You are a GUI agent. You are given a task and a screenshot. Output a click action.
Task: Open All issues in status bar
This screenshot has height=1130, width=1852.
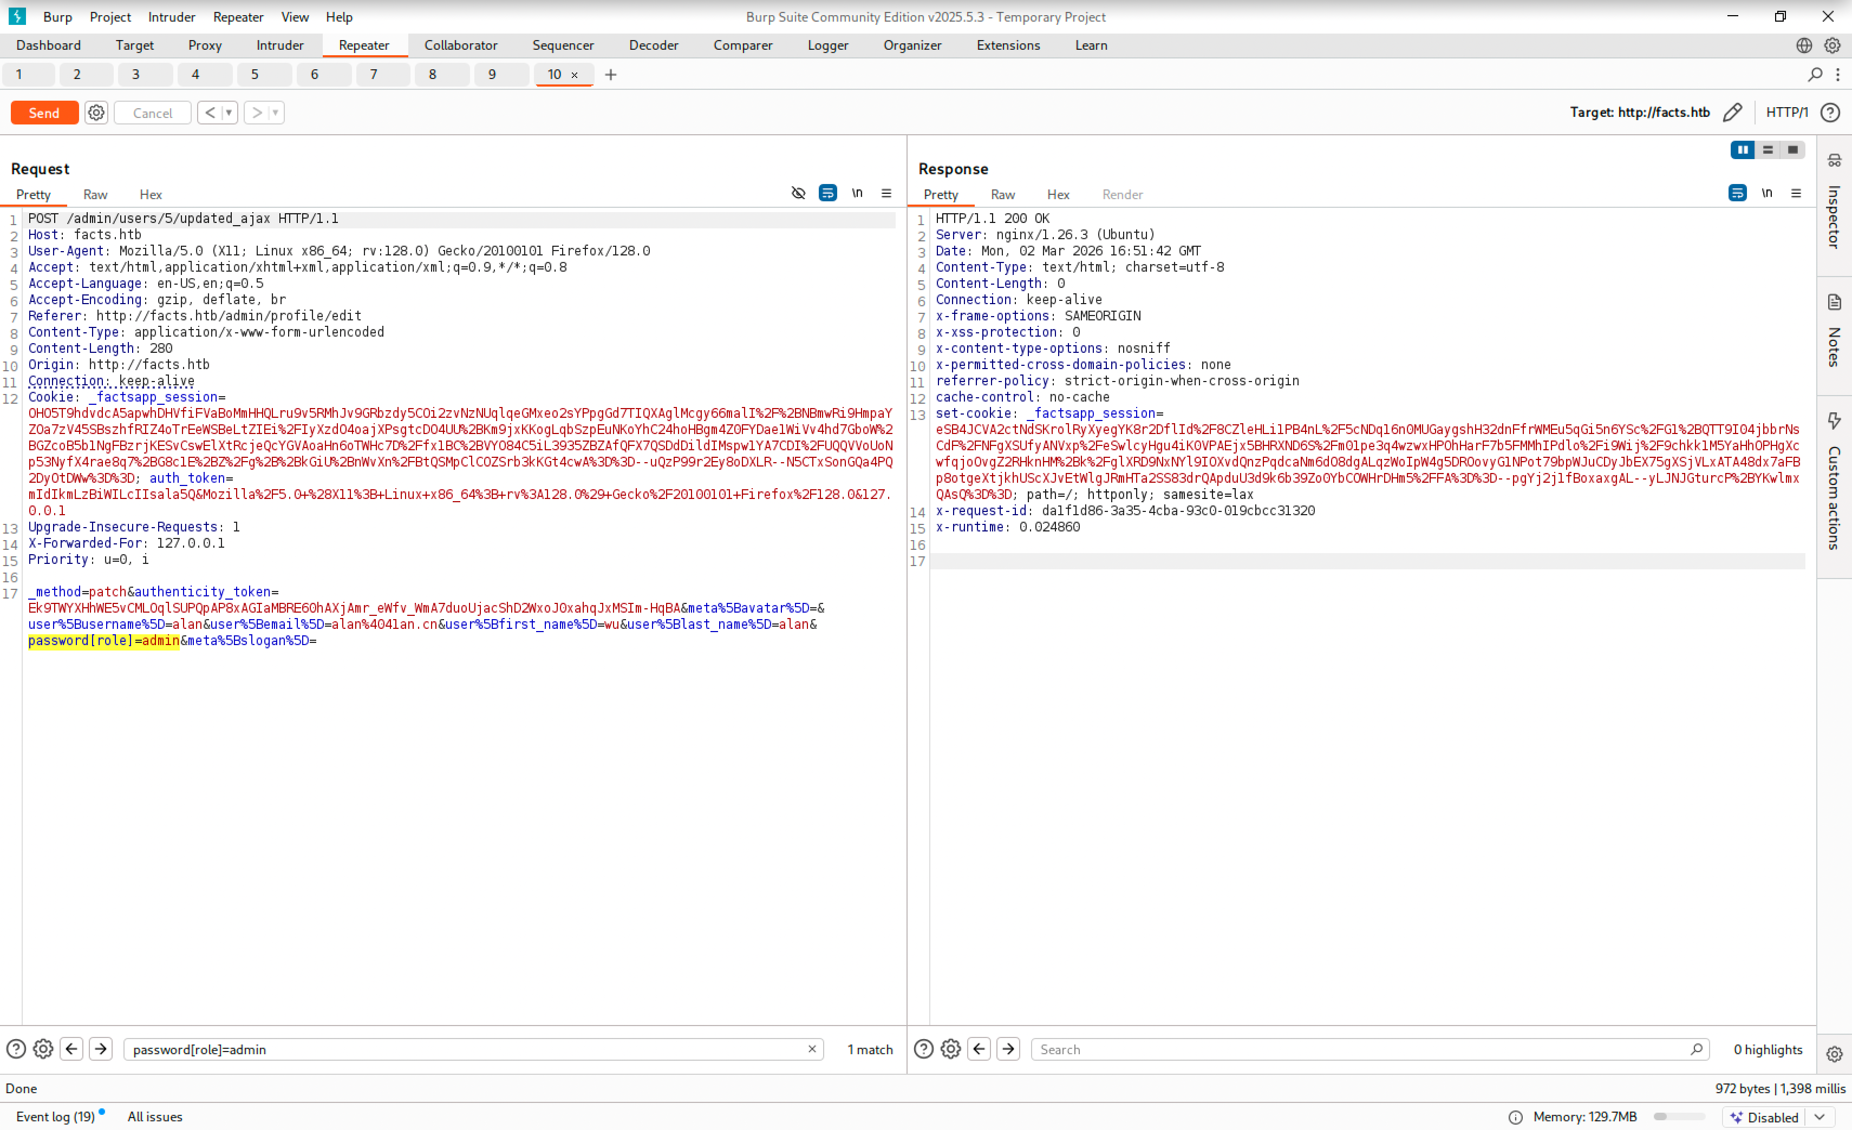155,1116
